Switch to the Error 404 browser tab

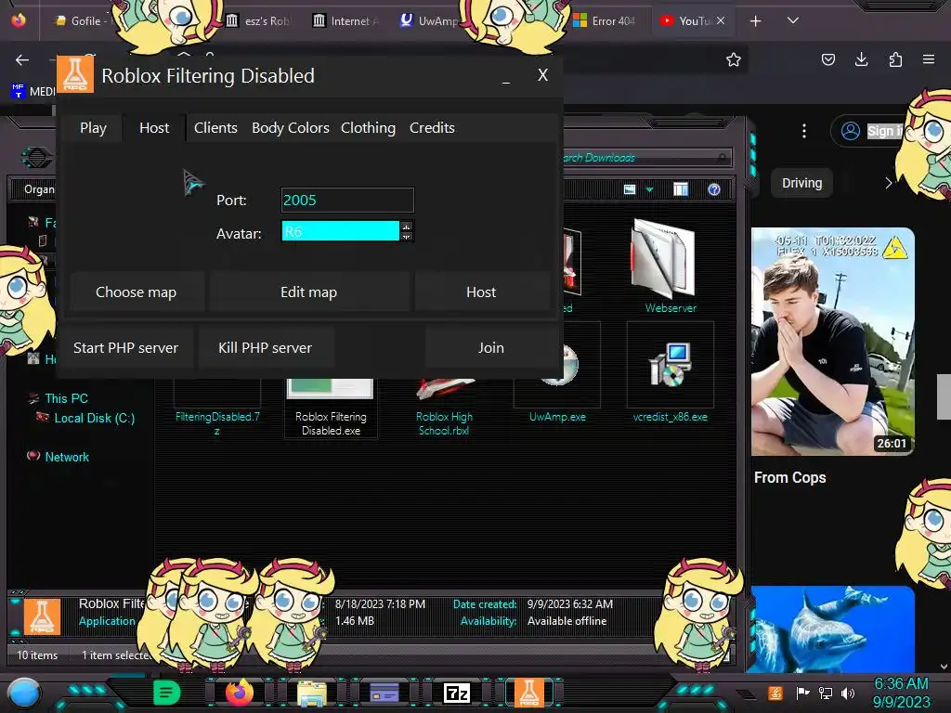pos(604,21)
